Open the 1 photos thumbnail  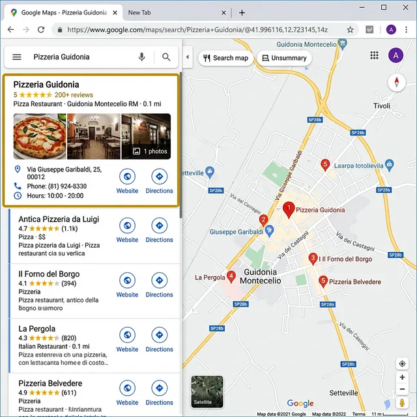pyautogui.click(x=146, y=136)
